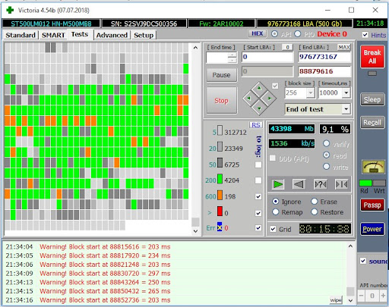Open the End of test dropdown
389x307 pixels.
[346, 109]
